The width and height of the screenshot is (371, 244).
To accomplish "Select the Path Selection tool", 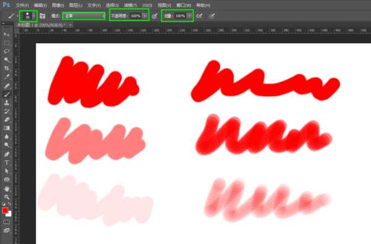I will pos(7,171).
